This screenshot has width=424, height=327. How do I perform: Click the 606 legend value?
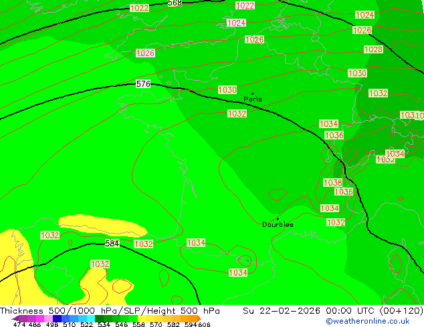pyautogui.click(x=204, y=324)
